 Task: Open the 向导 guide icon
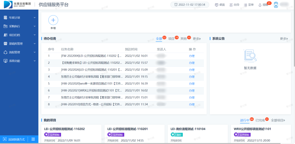231,5
